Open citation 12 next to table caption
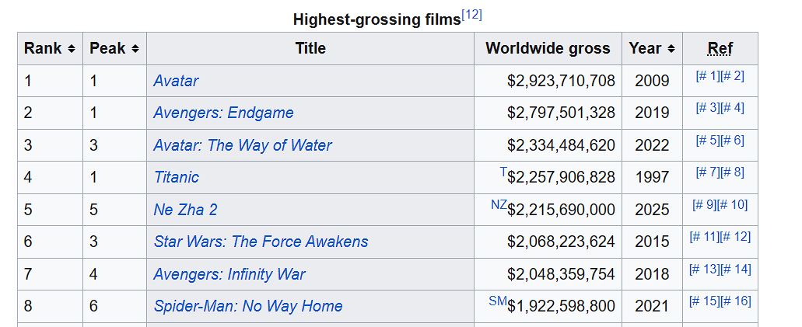Screen dimensions: 802x327 pyautogui.click(x=471, y=16)
